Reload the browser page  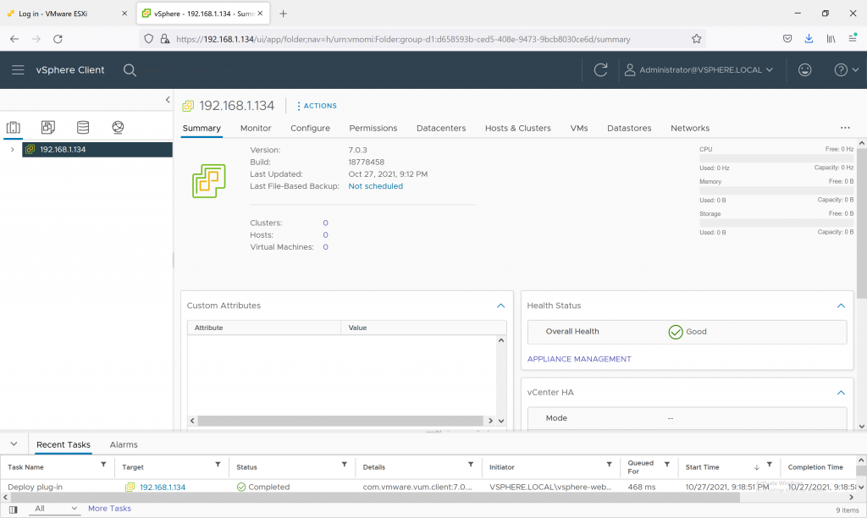[x=58, y=39]
